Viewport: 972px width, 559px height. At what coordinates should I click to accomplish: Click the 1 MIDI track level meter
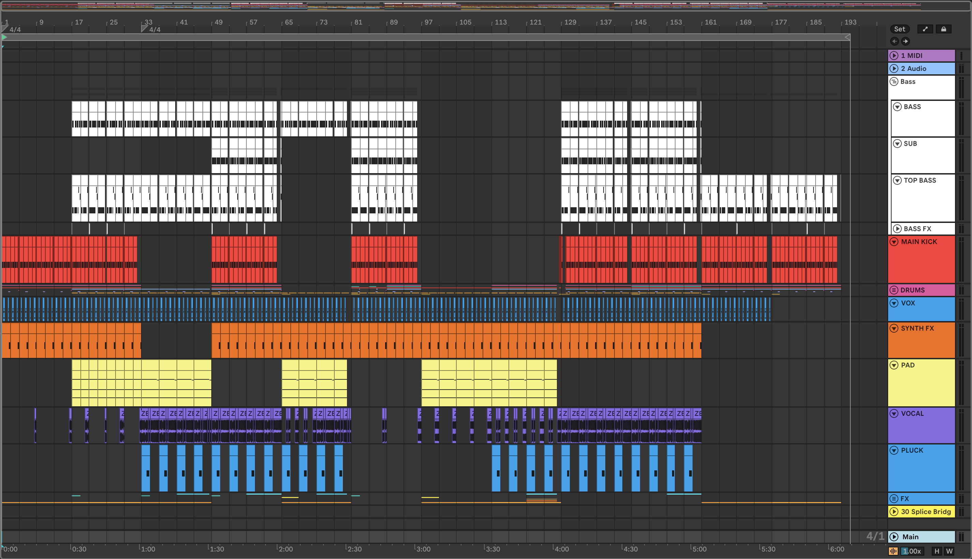[962, 56]
